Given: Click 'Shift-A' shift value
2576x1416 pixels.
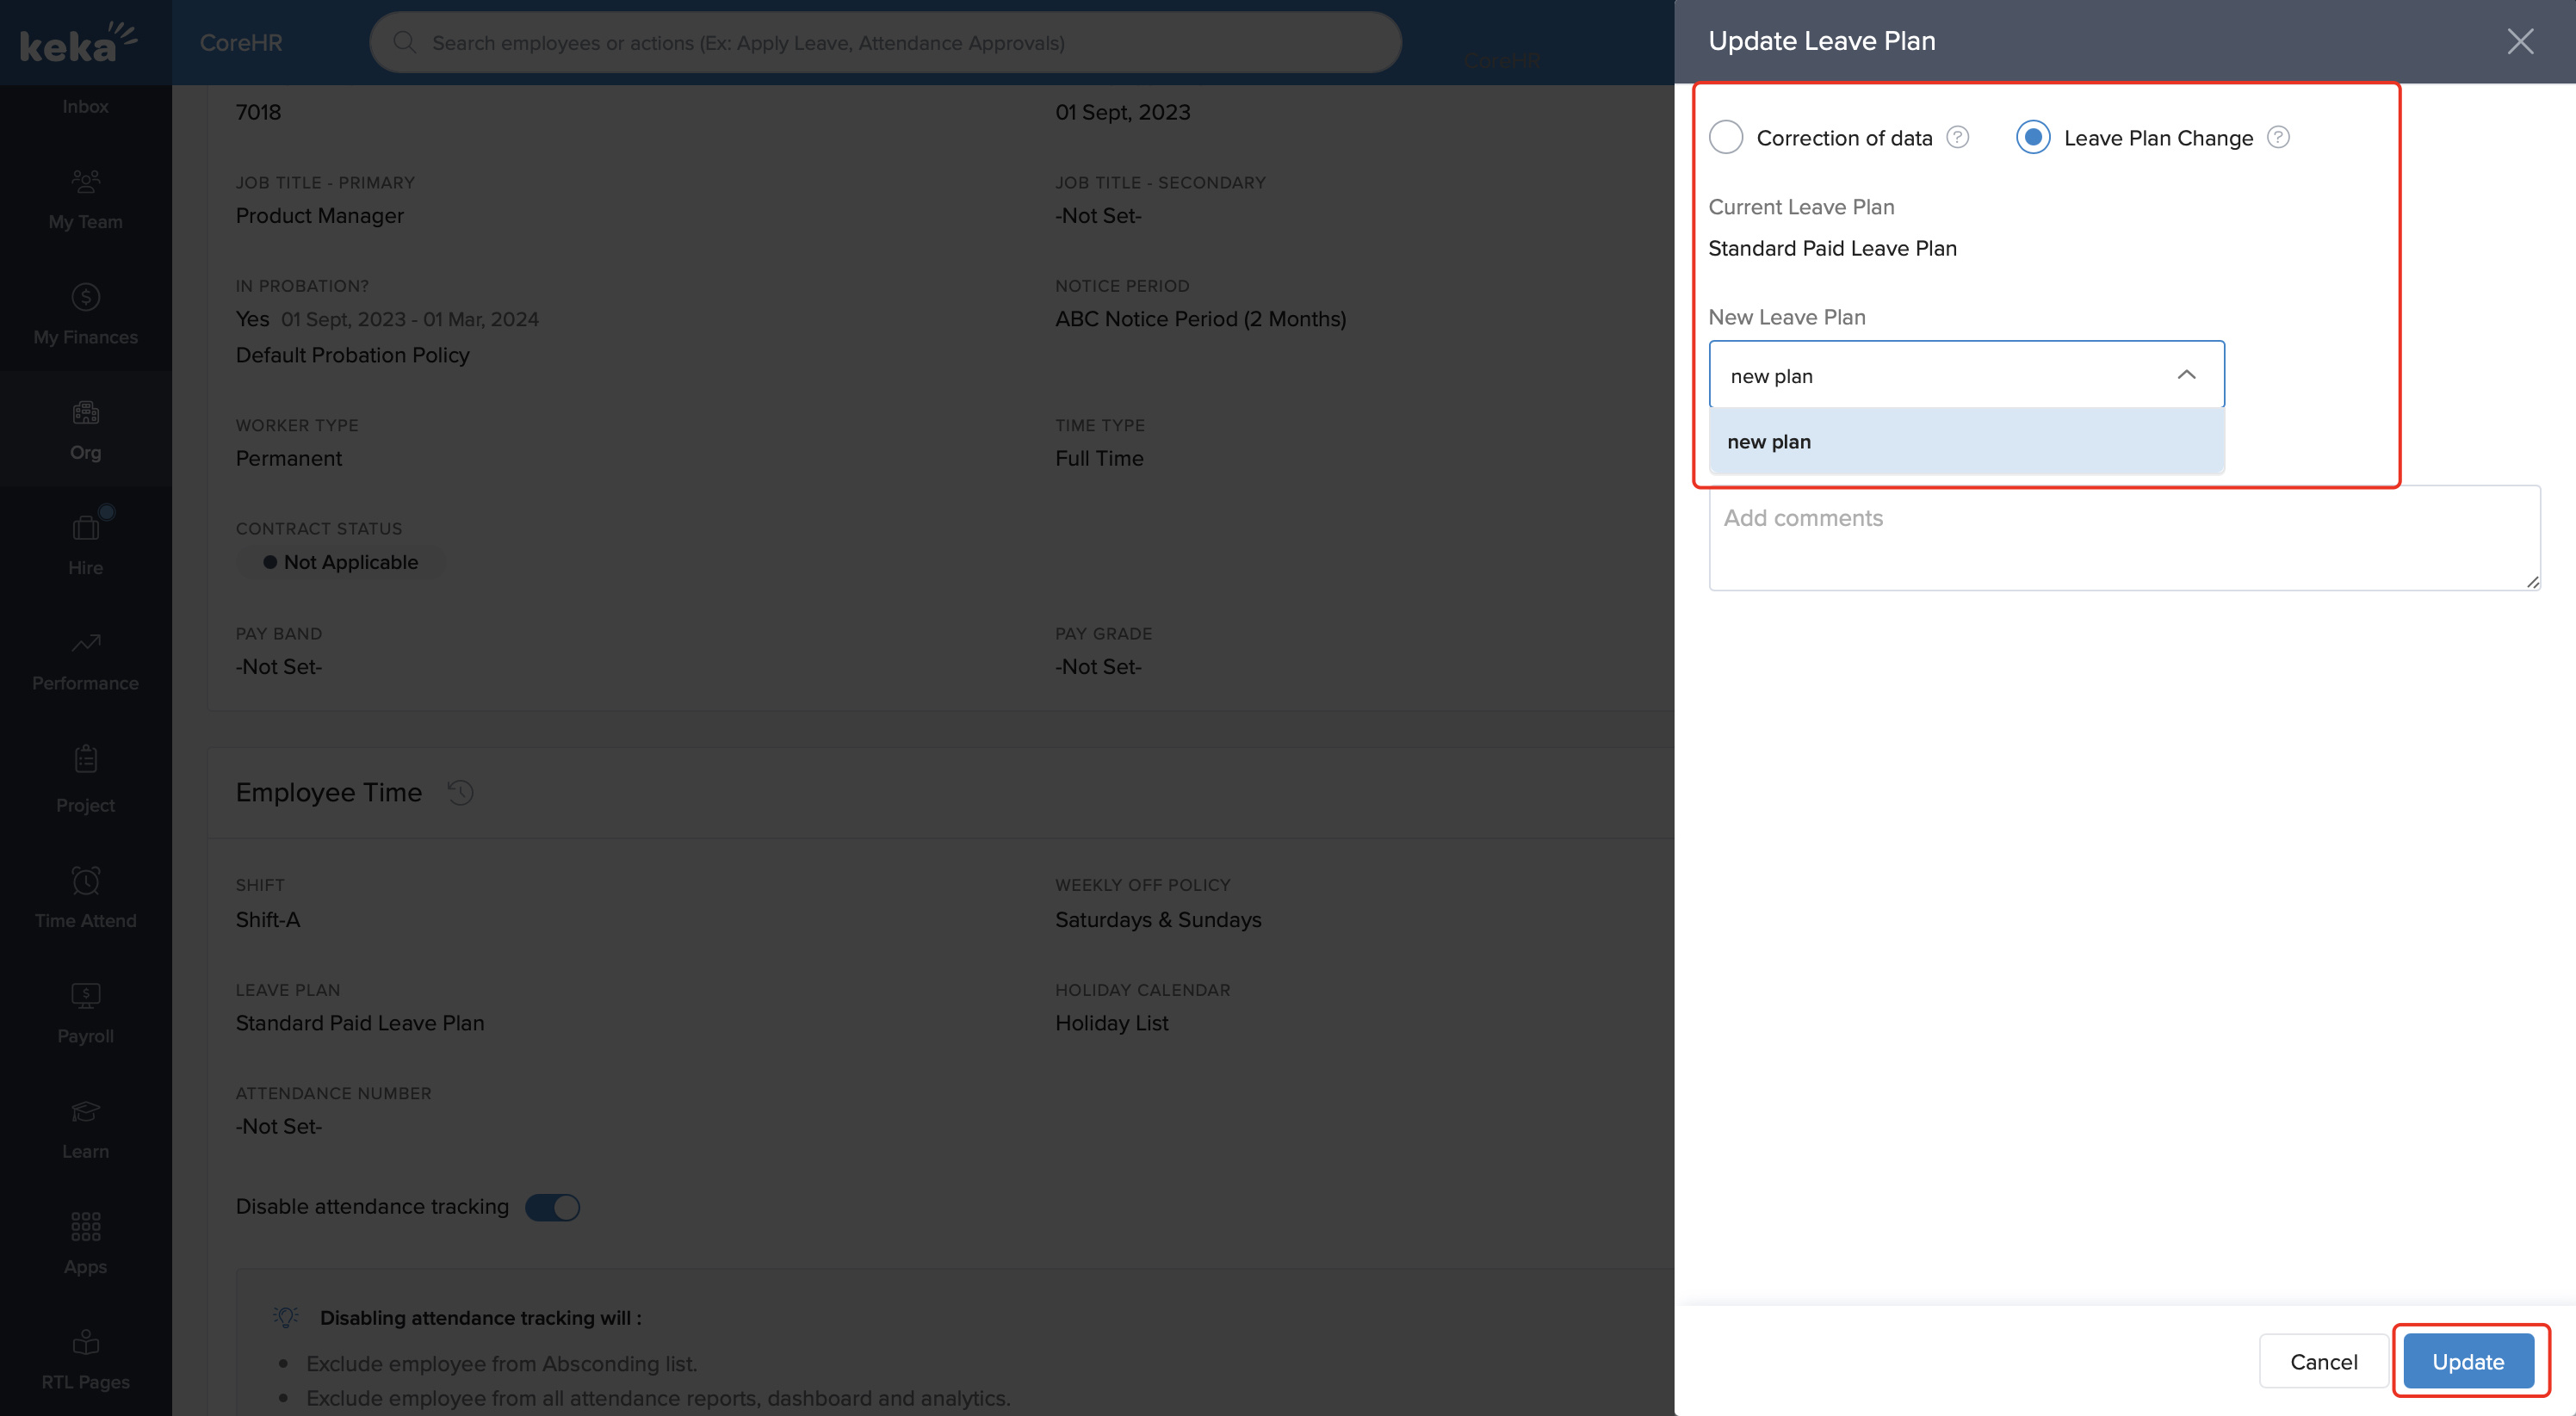Looking at the screenshot, I should tap(268, 919).
